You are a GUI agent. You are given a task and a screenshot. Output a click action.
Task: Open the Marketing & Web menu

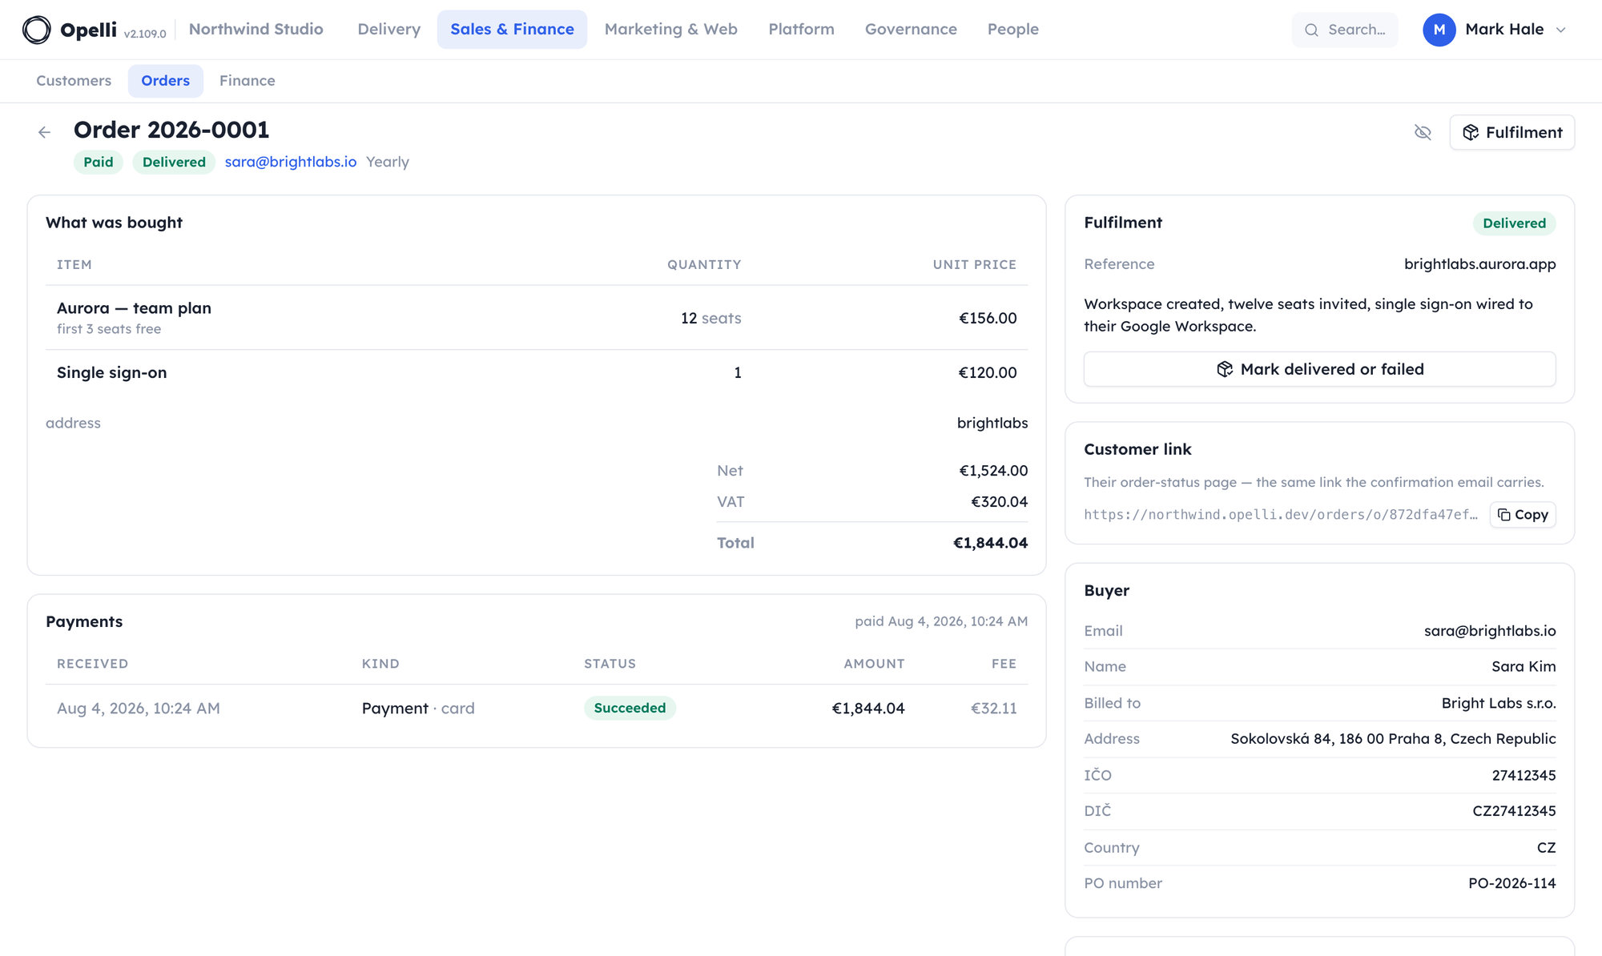coord(671,30)
